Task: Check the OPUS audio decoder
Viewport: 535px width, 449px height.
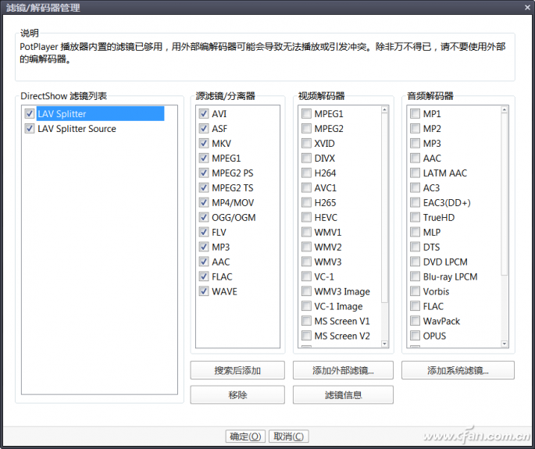Action: coord(415,336)
